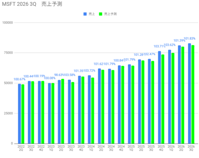Screen dimensions: 199x158
Task: Click the 103.71% data label
Action: pyautogui.click(x=159, y=46)
